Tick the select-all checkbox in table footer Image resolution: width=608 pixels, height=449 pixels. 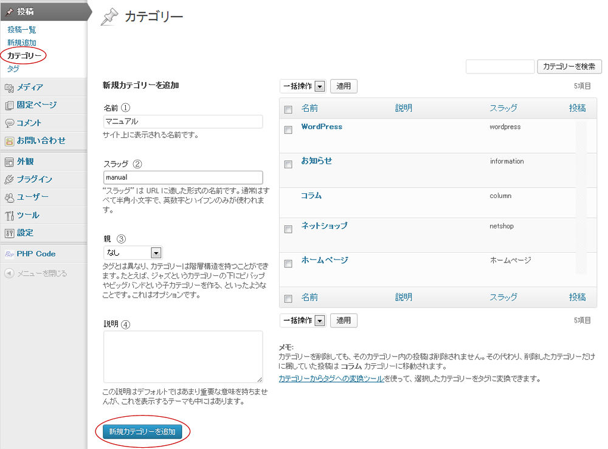click(x=288, y=298)
